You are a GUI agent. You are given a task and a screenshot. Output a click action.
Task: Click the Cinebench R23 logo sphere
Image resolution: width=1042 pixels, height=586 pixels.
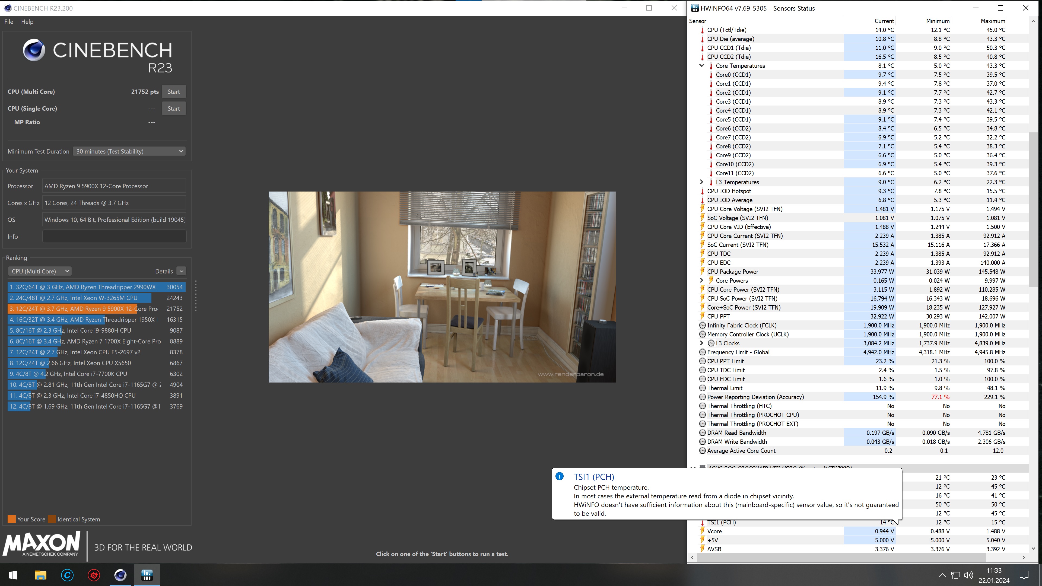coord(34,50)
